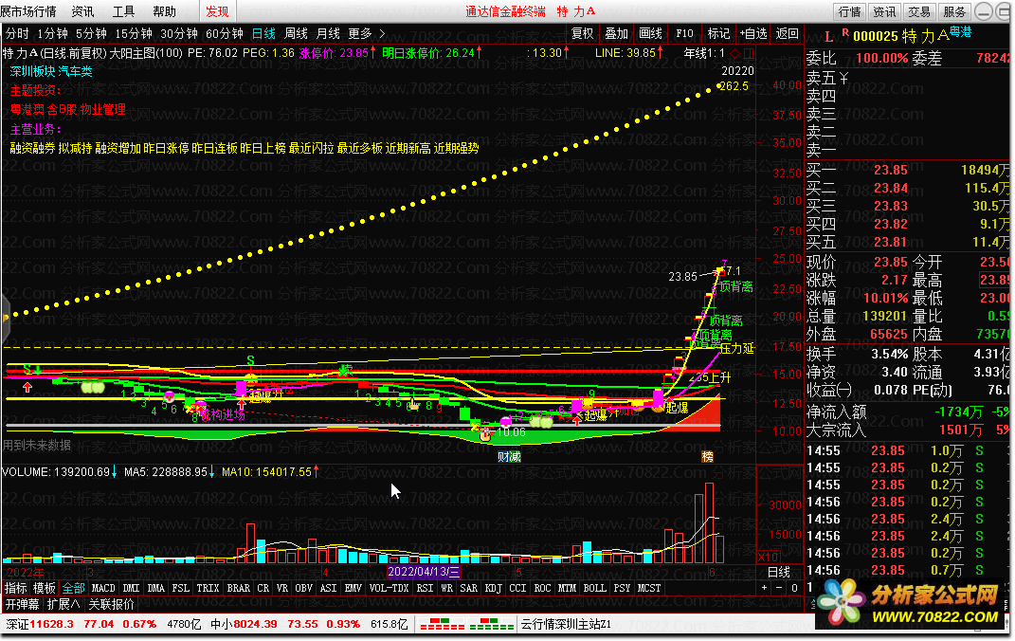Select the 全部 indicator category
The height and width of the screenshot is (641, 1015).
(x=73, y=588)
